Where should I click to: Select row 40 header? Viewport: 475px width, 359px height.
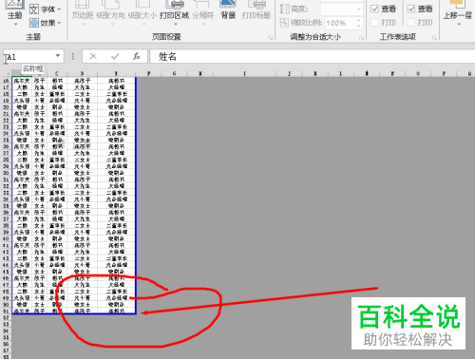pyautogui.click(x=6, y=238)
